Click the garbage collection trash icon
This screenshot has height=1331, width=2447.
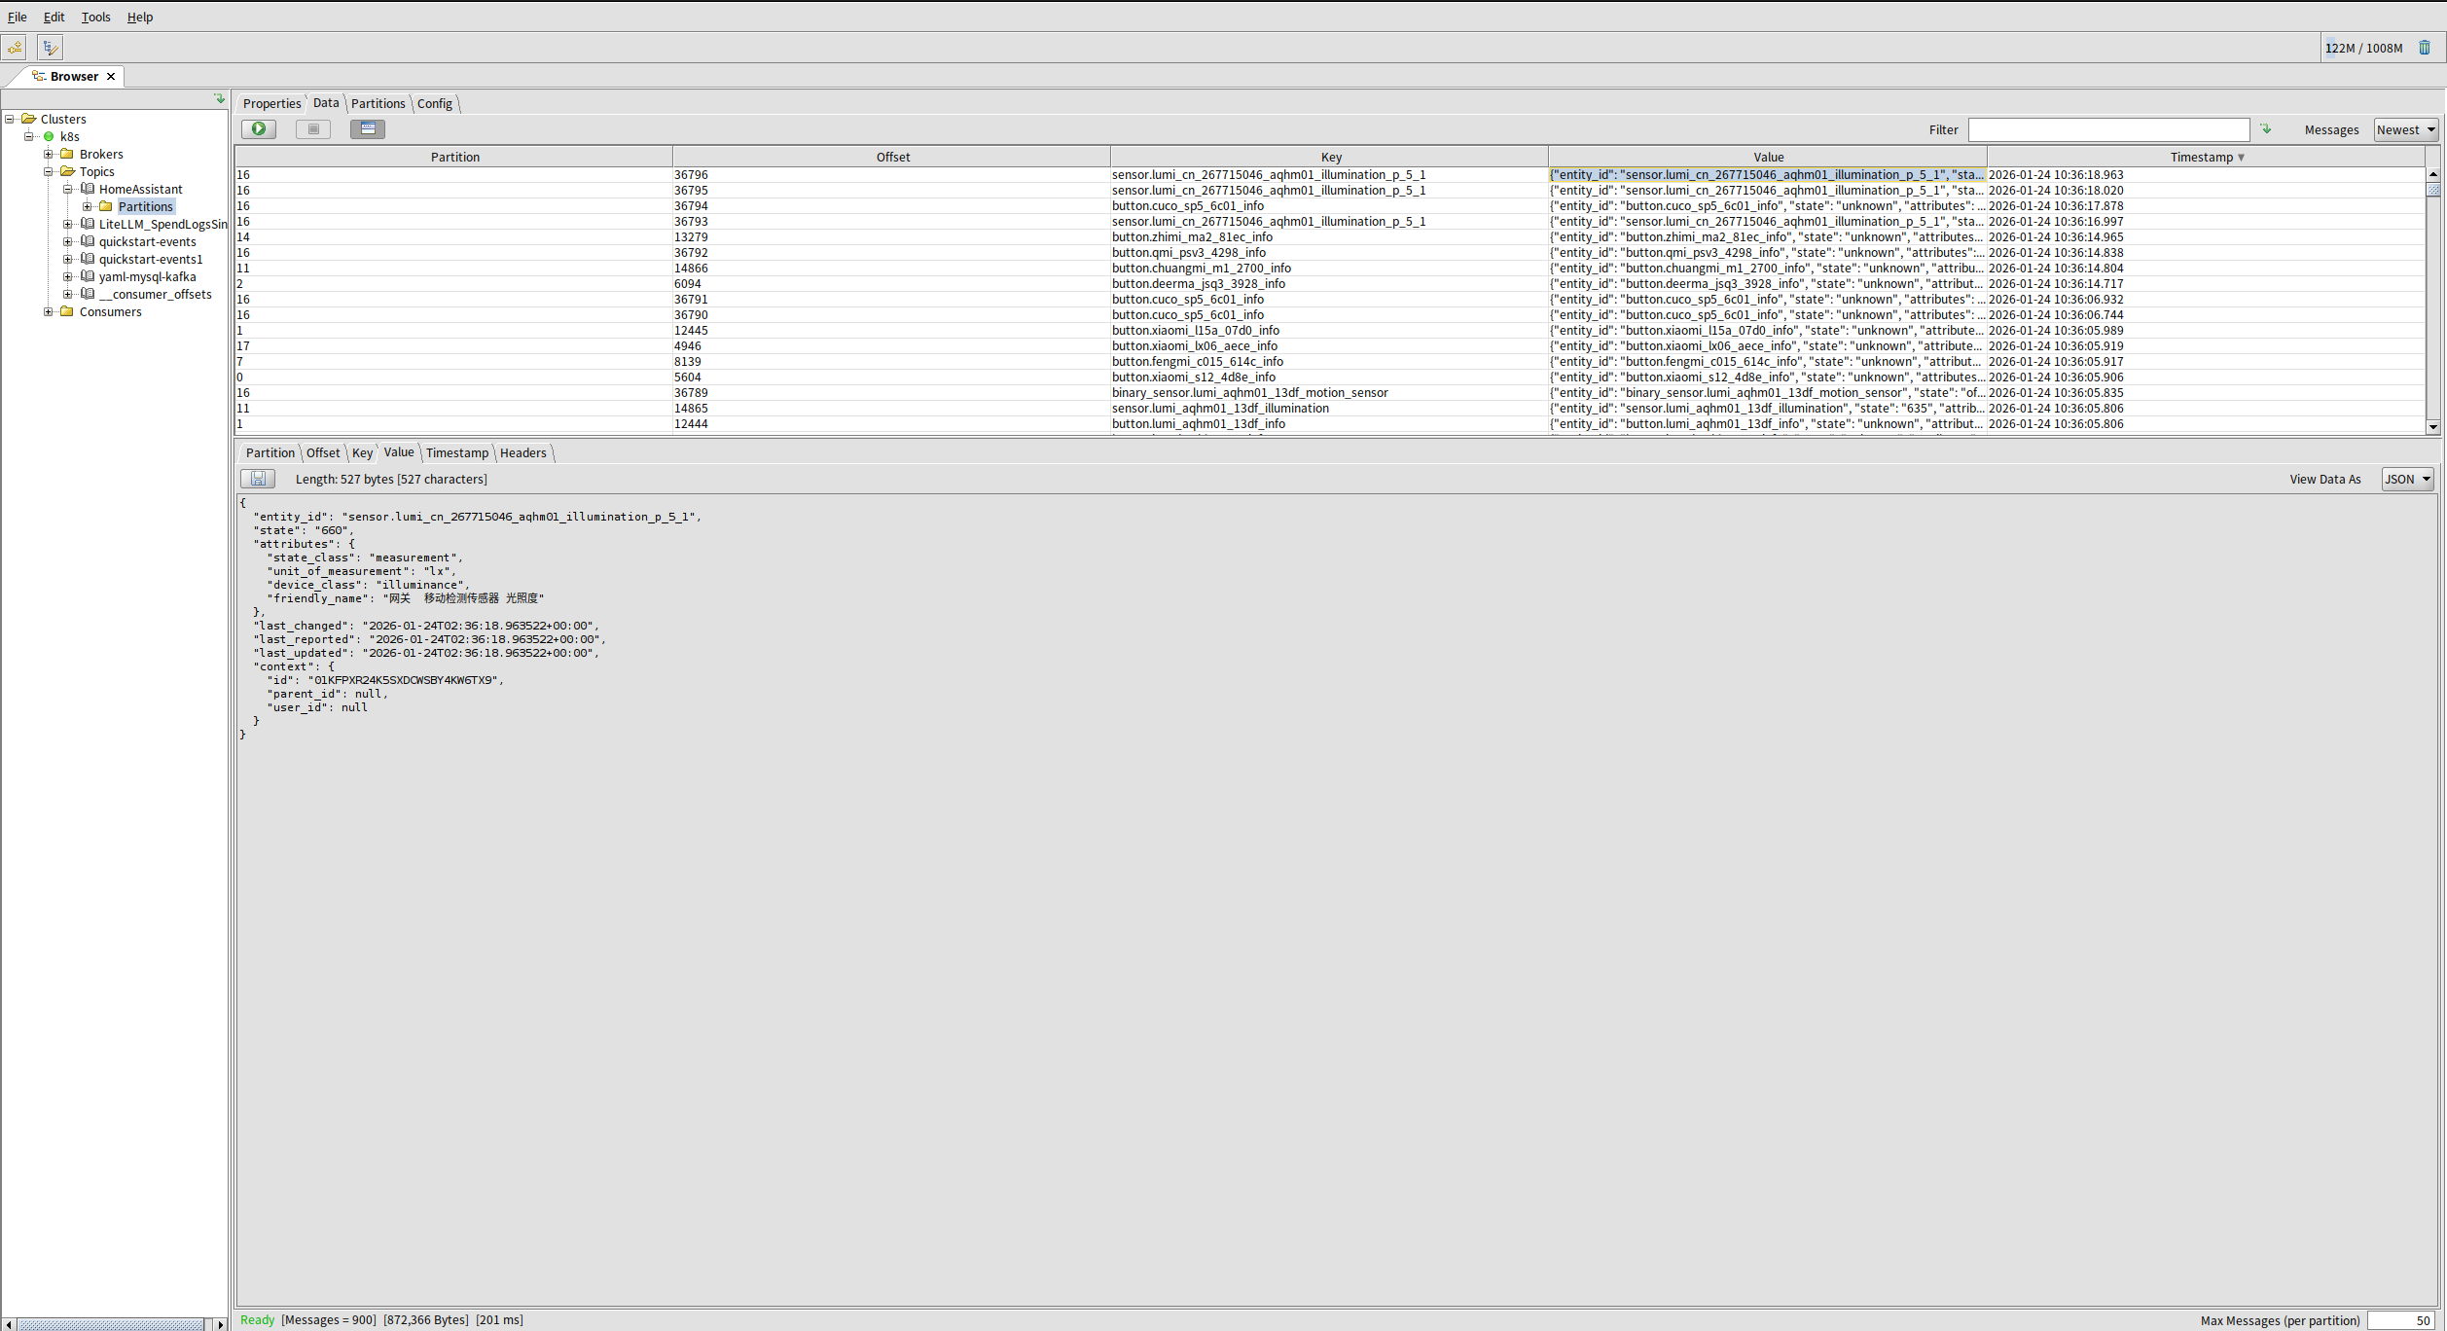click(x=2424, y=48)
